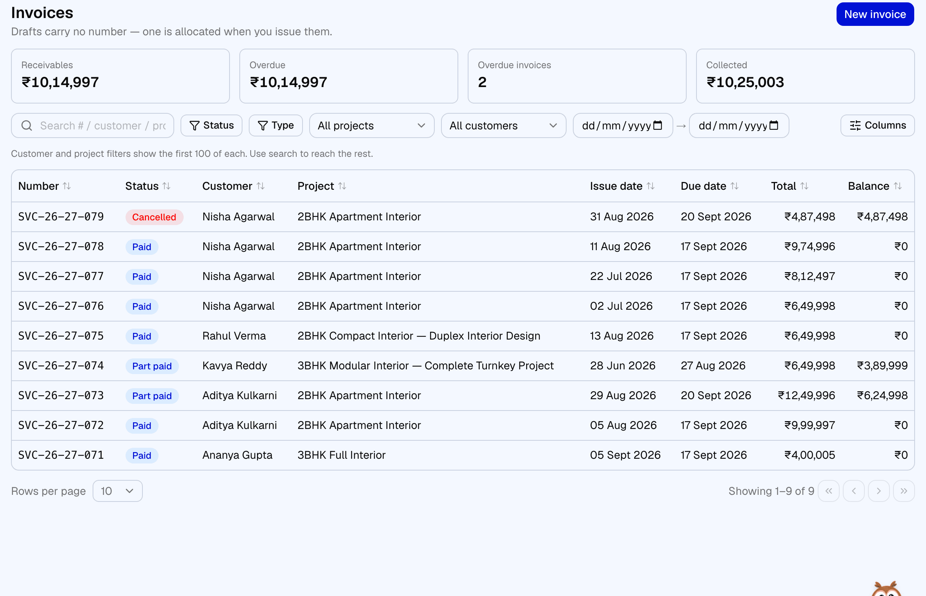Open invoice SVC-26-27-079

[61, 216]
